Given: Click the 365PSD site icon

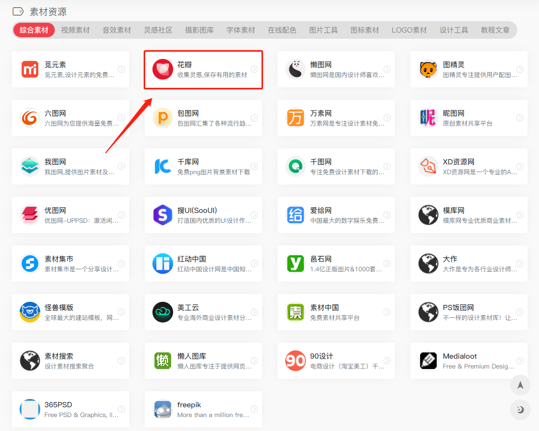Looking at the screenshot, I should click(30, 409).
